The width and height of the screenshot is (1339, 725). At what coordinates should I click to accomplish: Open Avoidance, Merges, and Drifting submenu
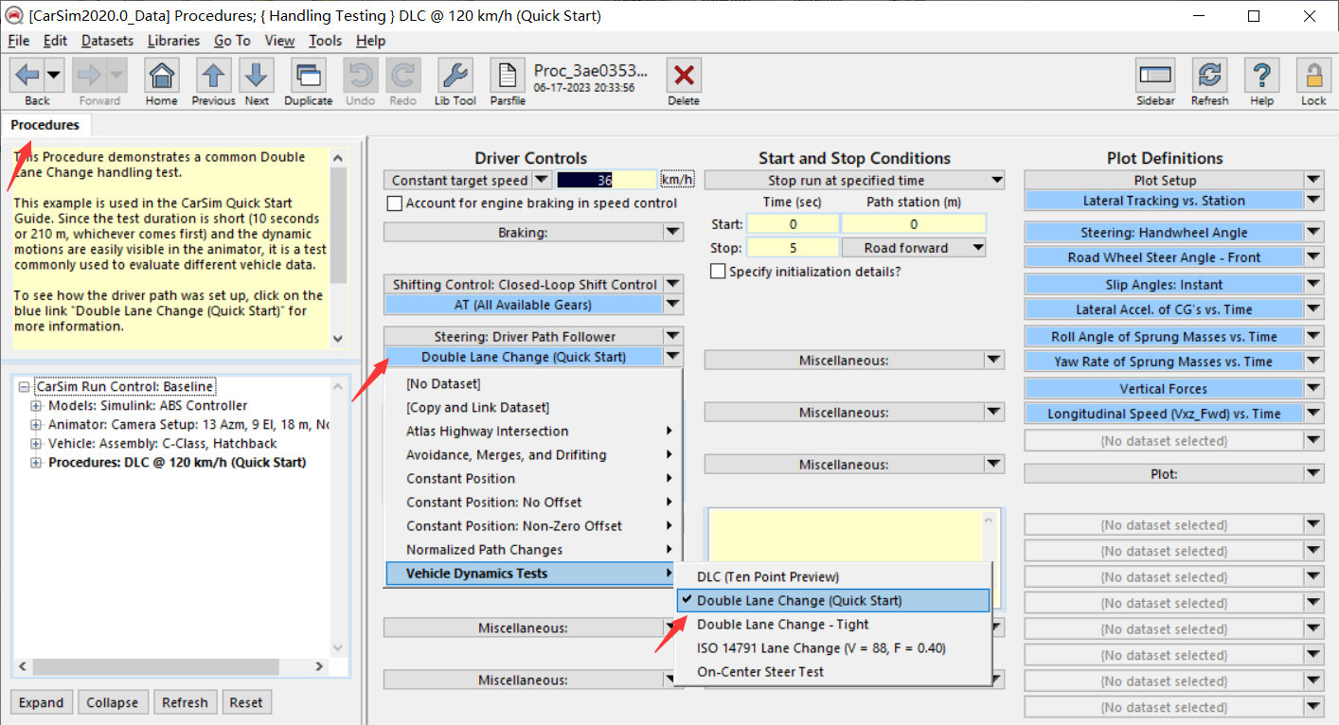pyautogui.click(x=532, y=454)
